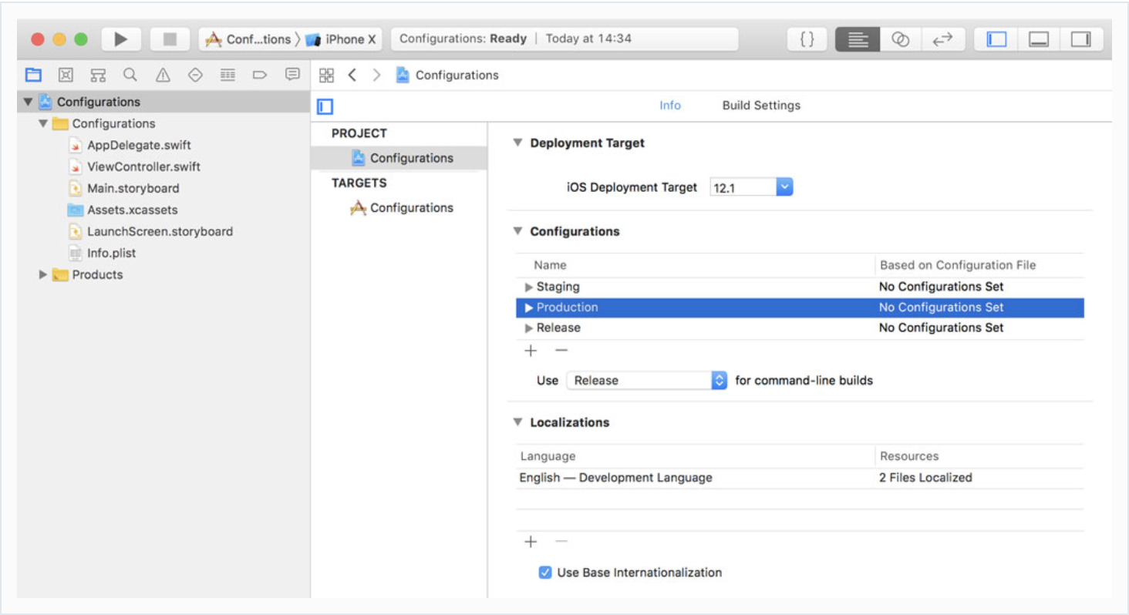This screenshot has height=615, width=1129.
Task: Open the source control navigator
Action: tap(66, 75)
